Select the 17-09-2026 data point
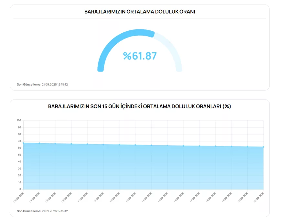Viewport: 291px width, 218px height. pyautogui.click(x=199, y=146)
